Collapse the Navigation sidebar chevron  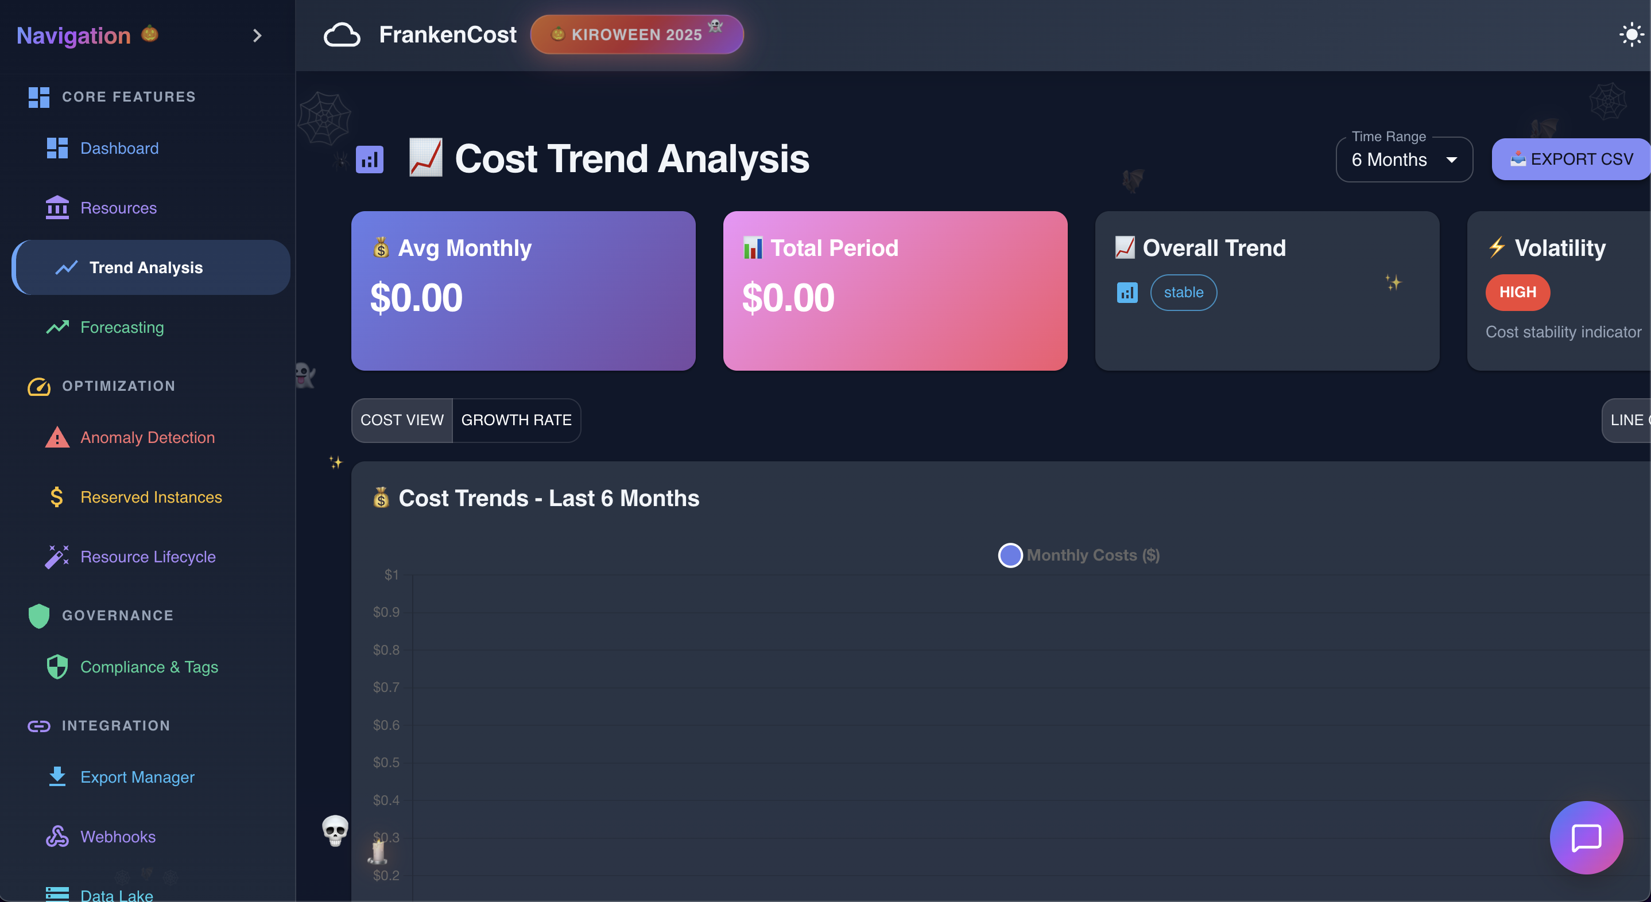point(257,36)
